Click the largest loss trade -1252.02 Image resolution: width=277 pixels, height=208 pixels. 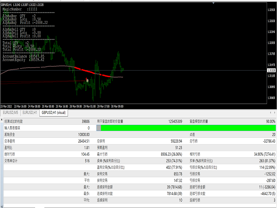click(x=270, y=174)
